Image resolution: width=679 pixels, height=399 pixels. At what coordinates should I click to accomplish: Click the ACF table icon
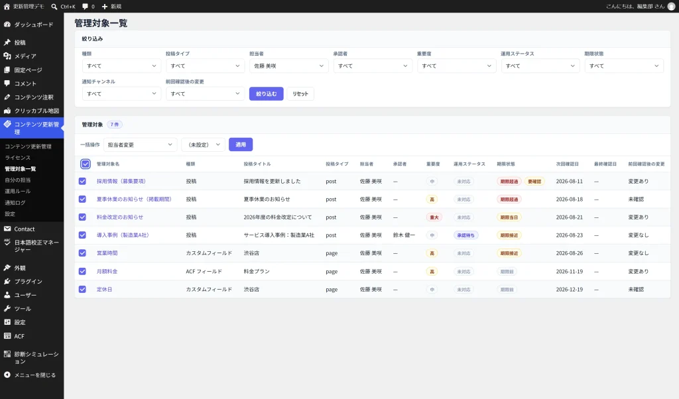[7, 336]
